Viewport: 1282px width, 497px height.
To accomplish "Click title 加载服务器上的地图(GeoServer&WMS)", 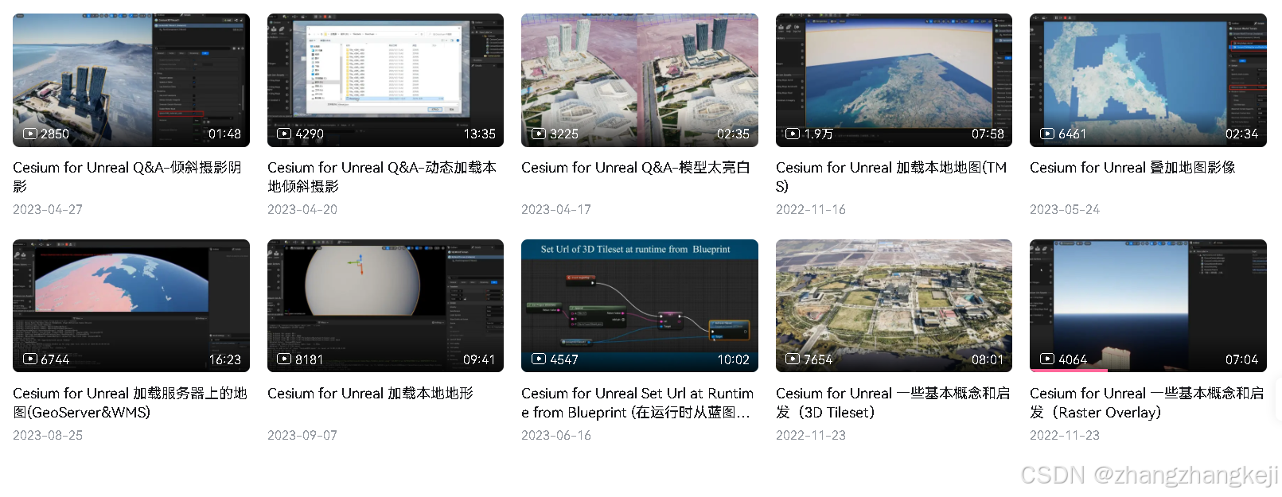I will click(x=130, y=402).
